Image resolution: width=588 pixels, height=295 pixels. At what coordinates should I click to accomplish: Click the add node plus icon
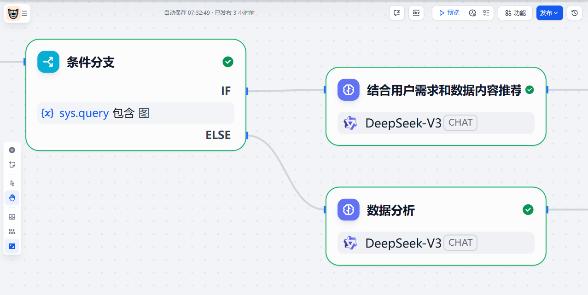click(x=12, y=150)
